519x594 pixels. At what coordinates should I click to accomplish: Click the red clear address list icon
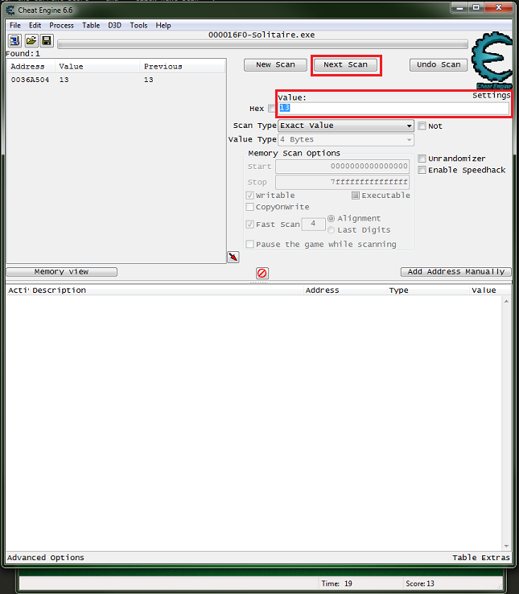coord(262,274)
